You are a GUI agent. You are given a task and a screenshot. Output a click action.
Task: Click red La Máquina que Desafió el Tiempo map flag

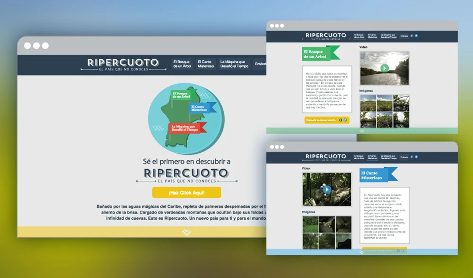pyautogui.click(x=188, y=128)
